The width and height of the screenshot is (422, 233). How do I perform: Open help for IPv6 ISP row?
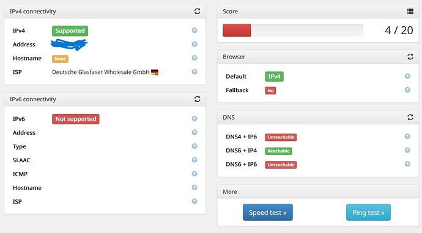pos(194,201)
